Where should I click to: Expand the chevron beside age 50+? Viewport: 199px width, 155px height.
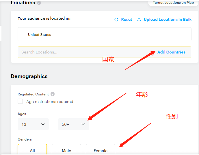(x=83, y=124)
